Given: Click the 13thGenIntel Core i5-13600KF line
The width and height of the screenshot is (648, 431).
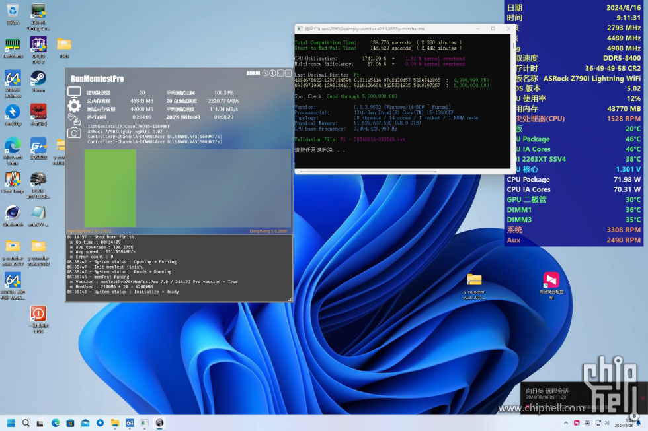Looking at the screenshot, I should click(x=128, y=127).
